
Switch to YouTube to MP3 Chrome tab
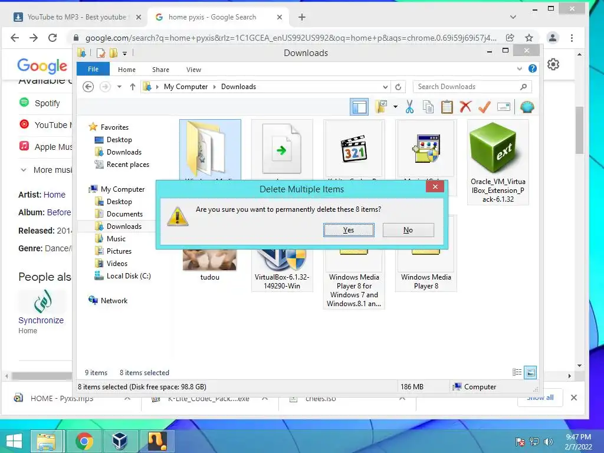pyautogui.click(x=77, y=17)
